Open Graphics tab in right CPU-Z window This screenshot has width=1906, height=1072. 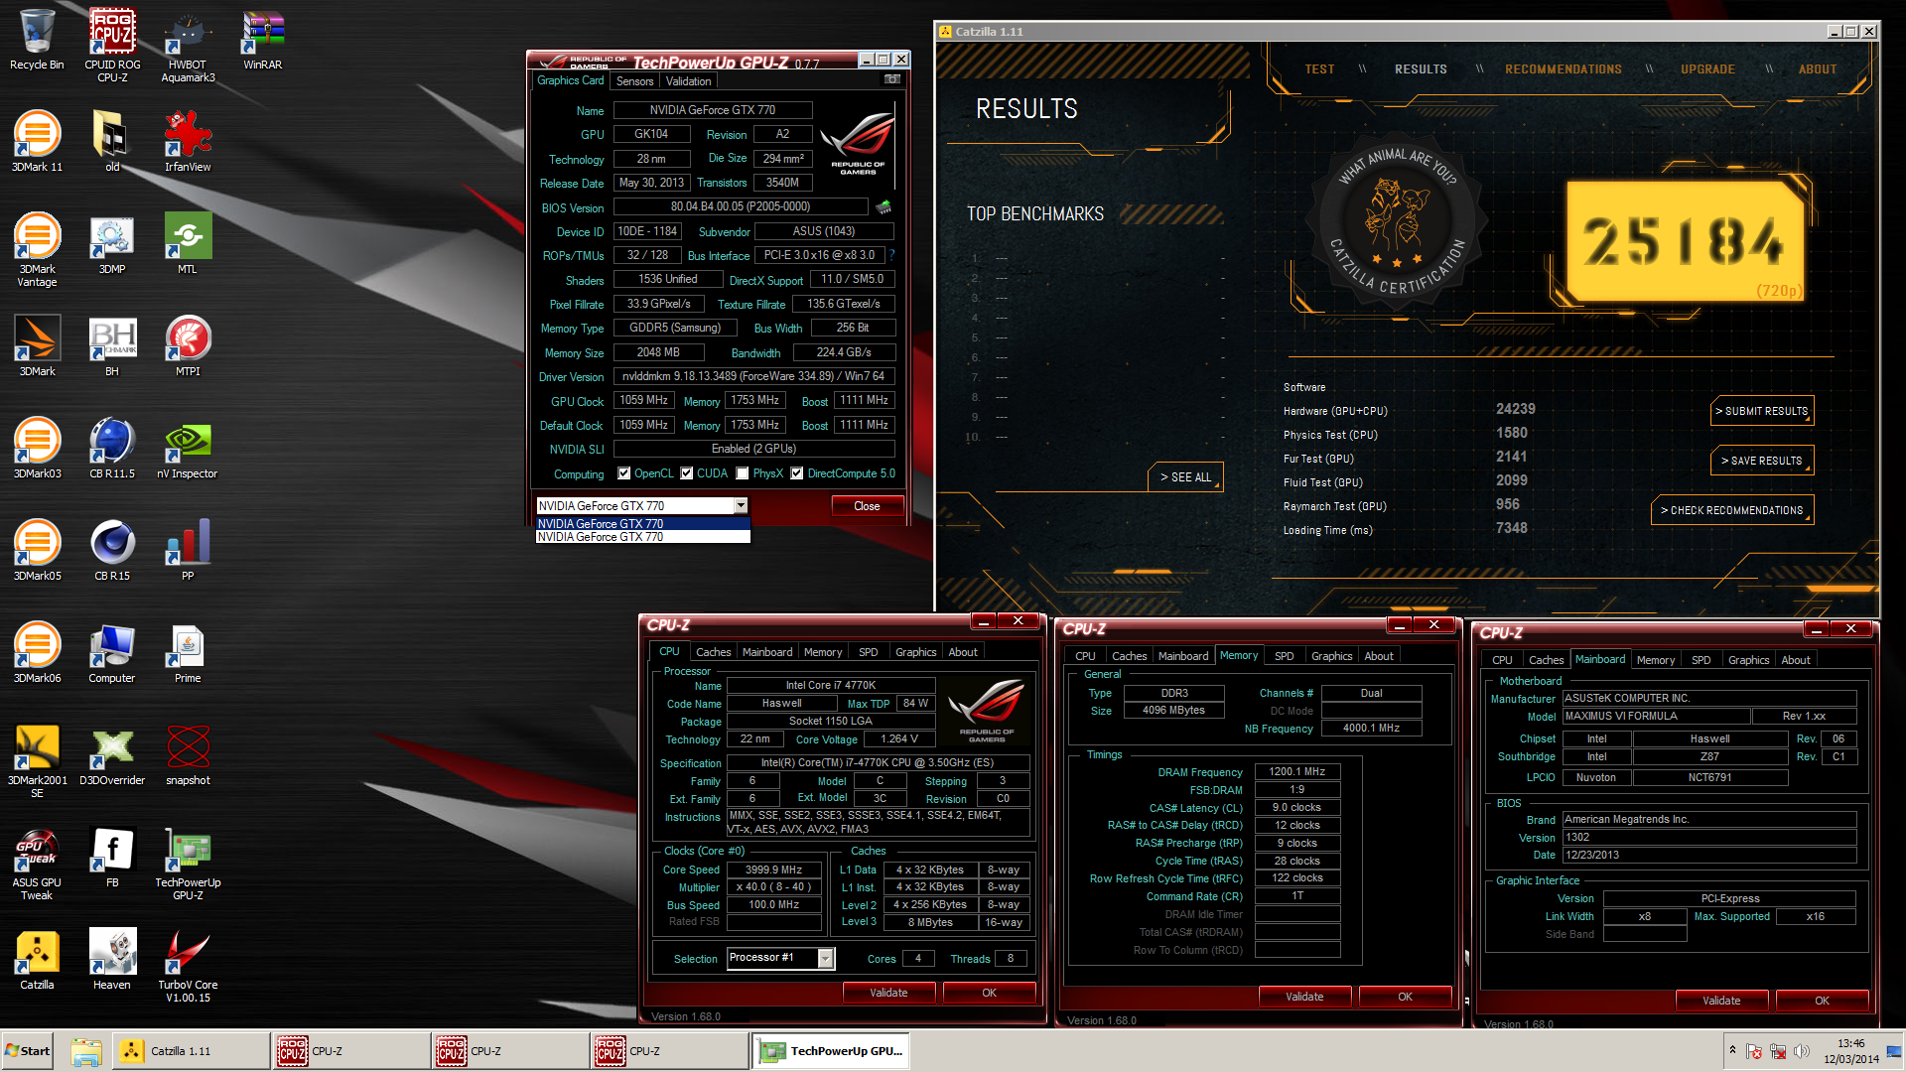(1748, 660)
